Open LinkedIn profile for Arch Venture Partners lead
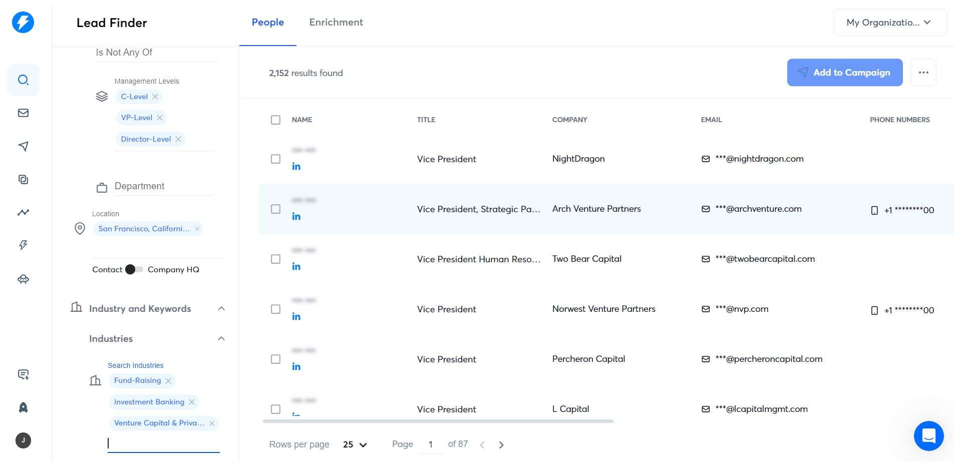954x462 pixels. tap(296, 216)
